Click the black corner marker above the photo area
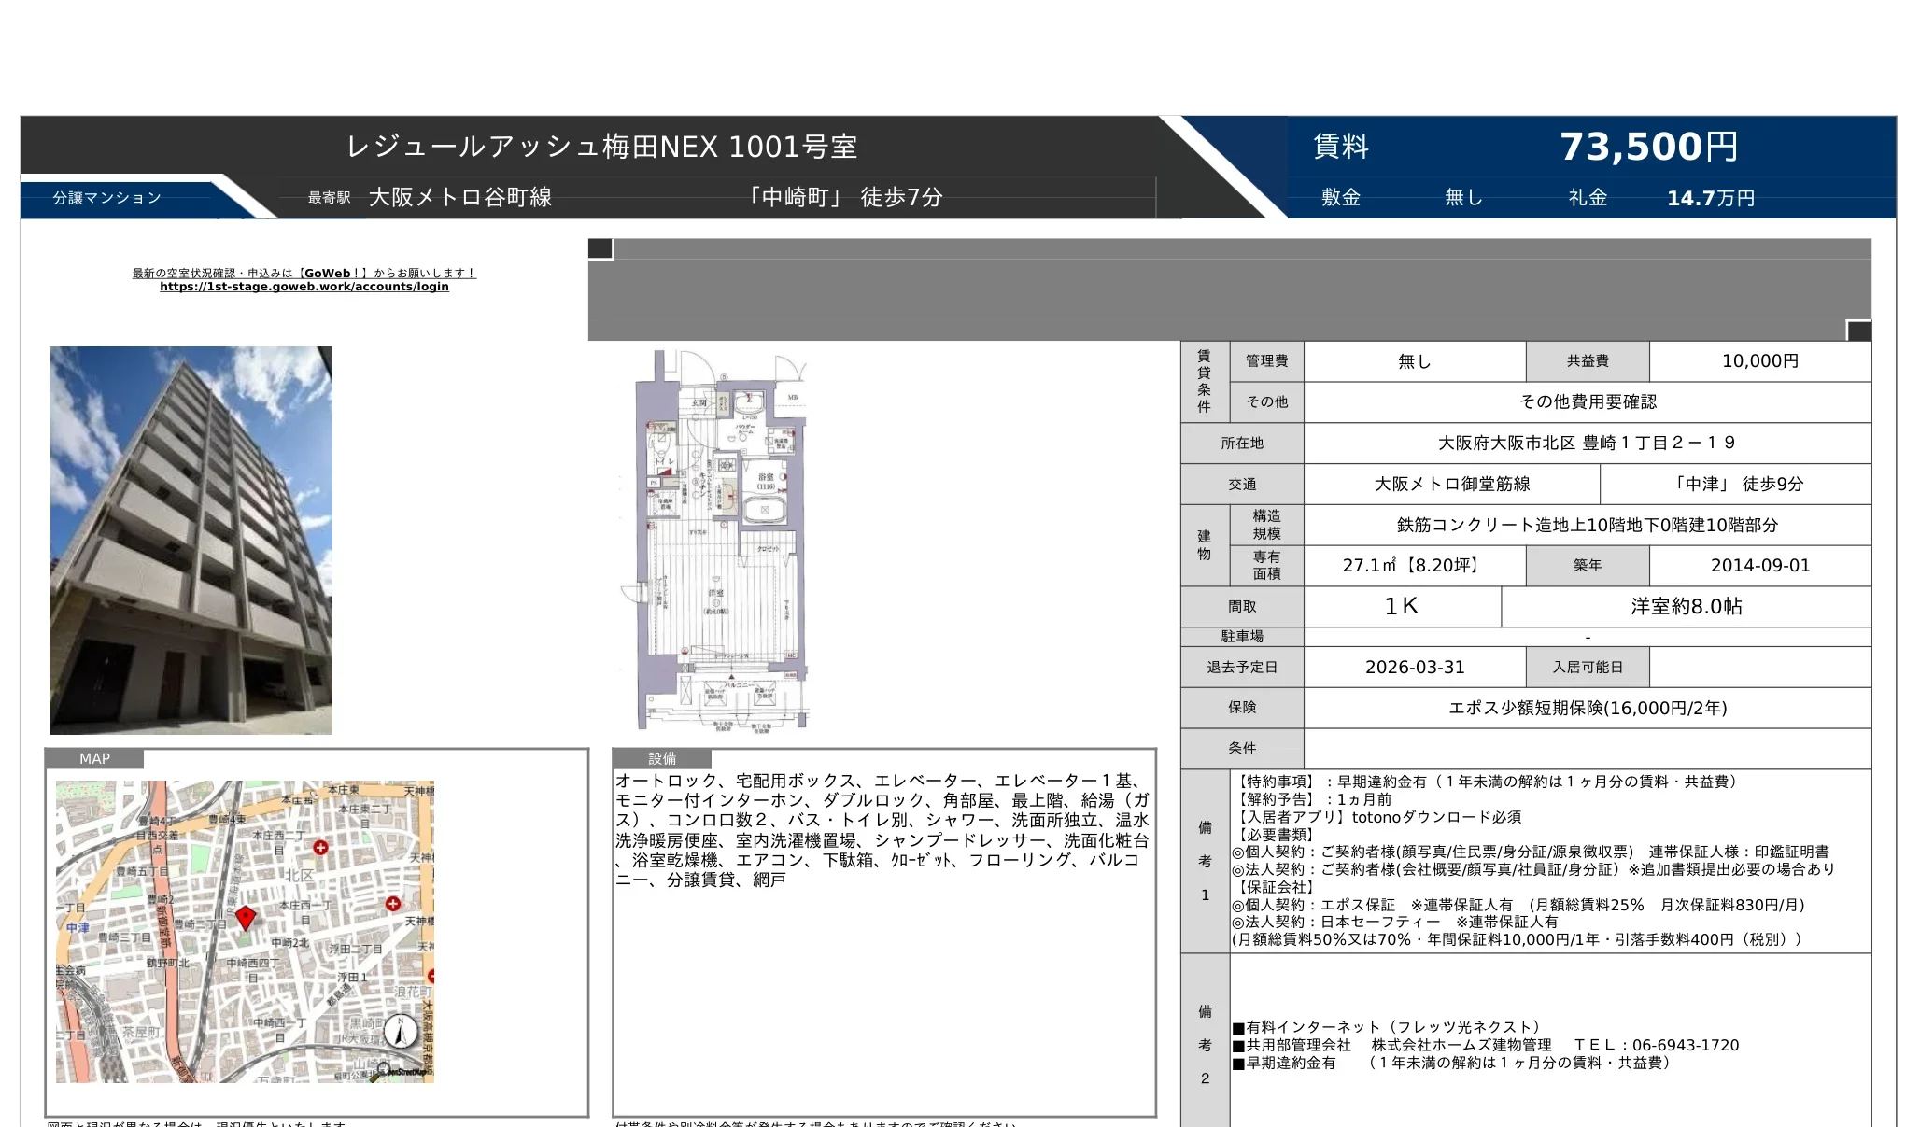 598,248
